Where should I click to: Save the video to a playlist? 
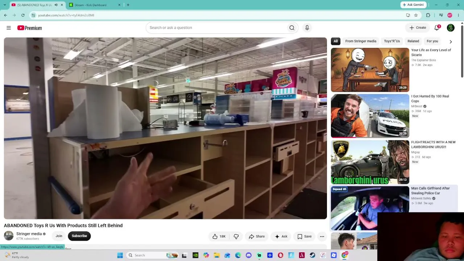[x=304, y=236]
